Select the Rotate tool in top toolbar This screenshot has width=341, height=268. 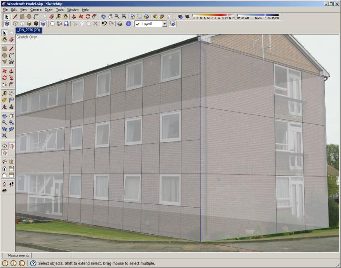click(88, 17)
